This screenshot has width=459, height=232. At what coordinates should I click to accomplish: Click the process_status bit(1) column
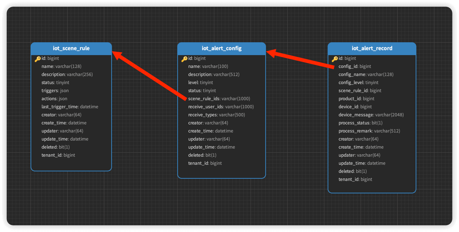coord(360,123)
